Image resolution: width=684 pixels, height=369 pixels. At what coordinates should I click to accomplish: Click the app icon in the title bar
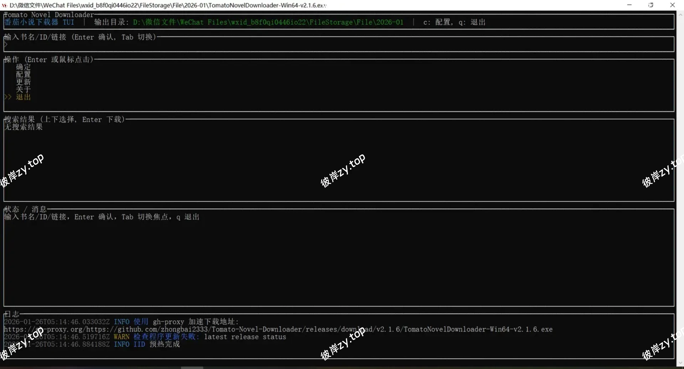point(4,5)
